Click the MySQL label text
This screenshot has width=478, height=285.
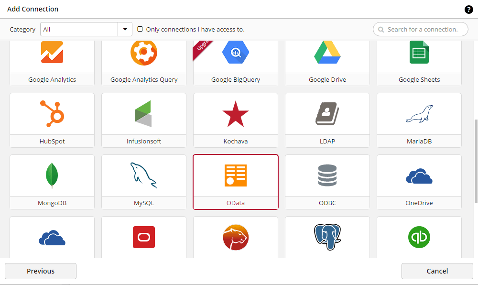click(144, 203)
